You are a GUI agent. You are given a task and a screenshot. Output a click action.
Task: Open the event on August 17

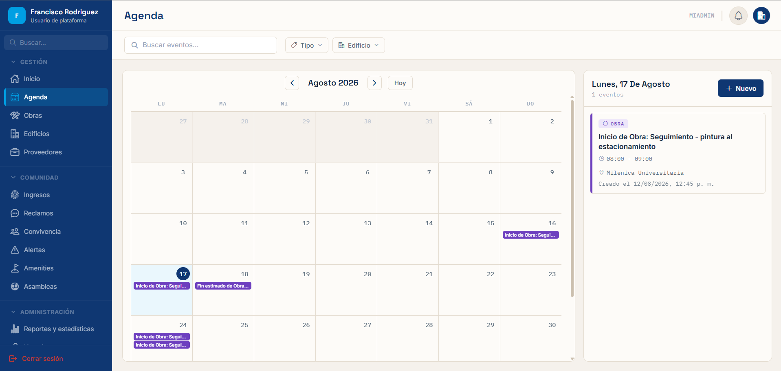tap(161, 286)
